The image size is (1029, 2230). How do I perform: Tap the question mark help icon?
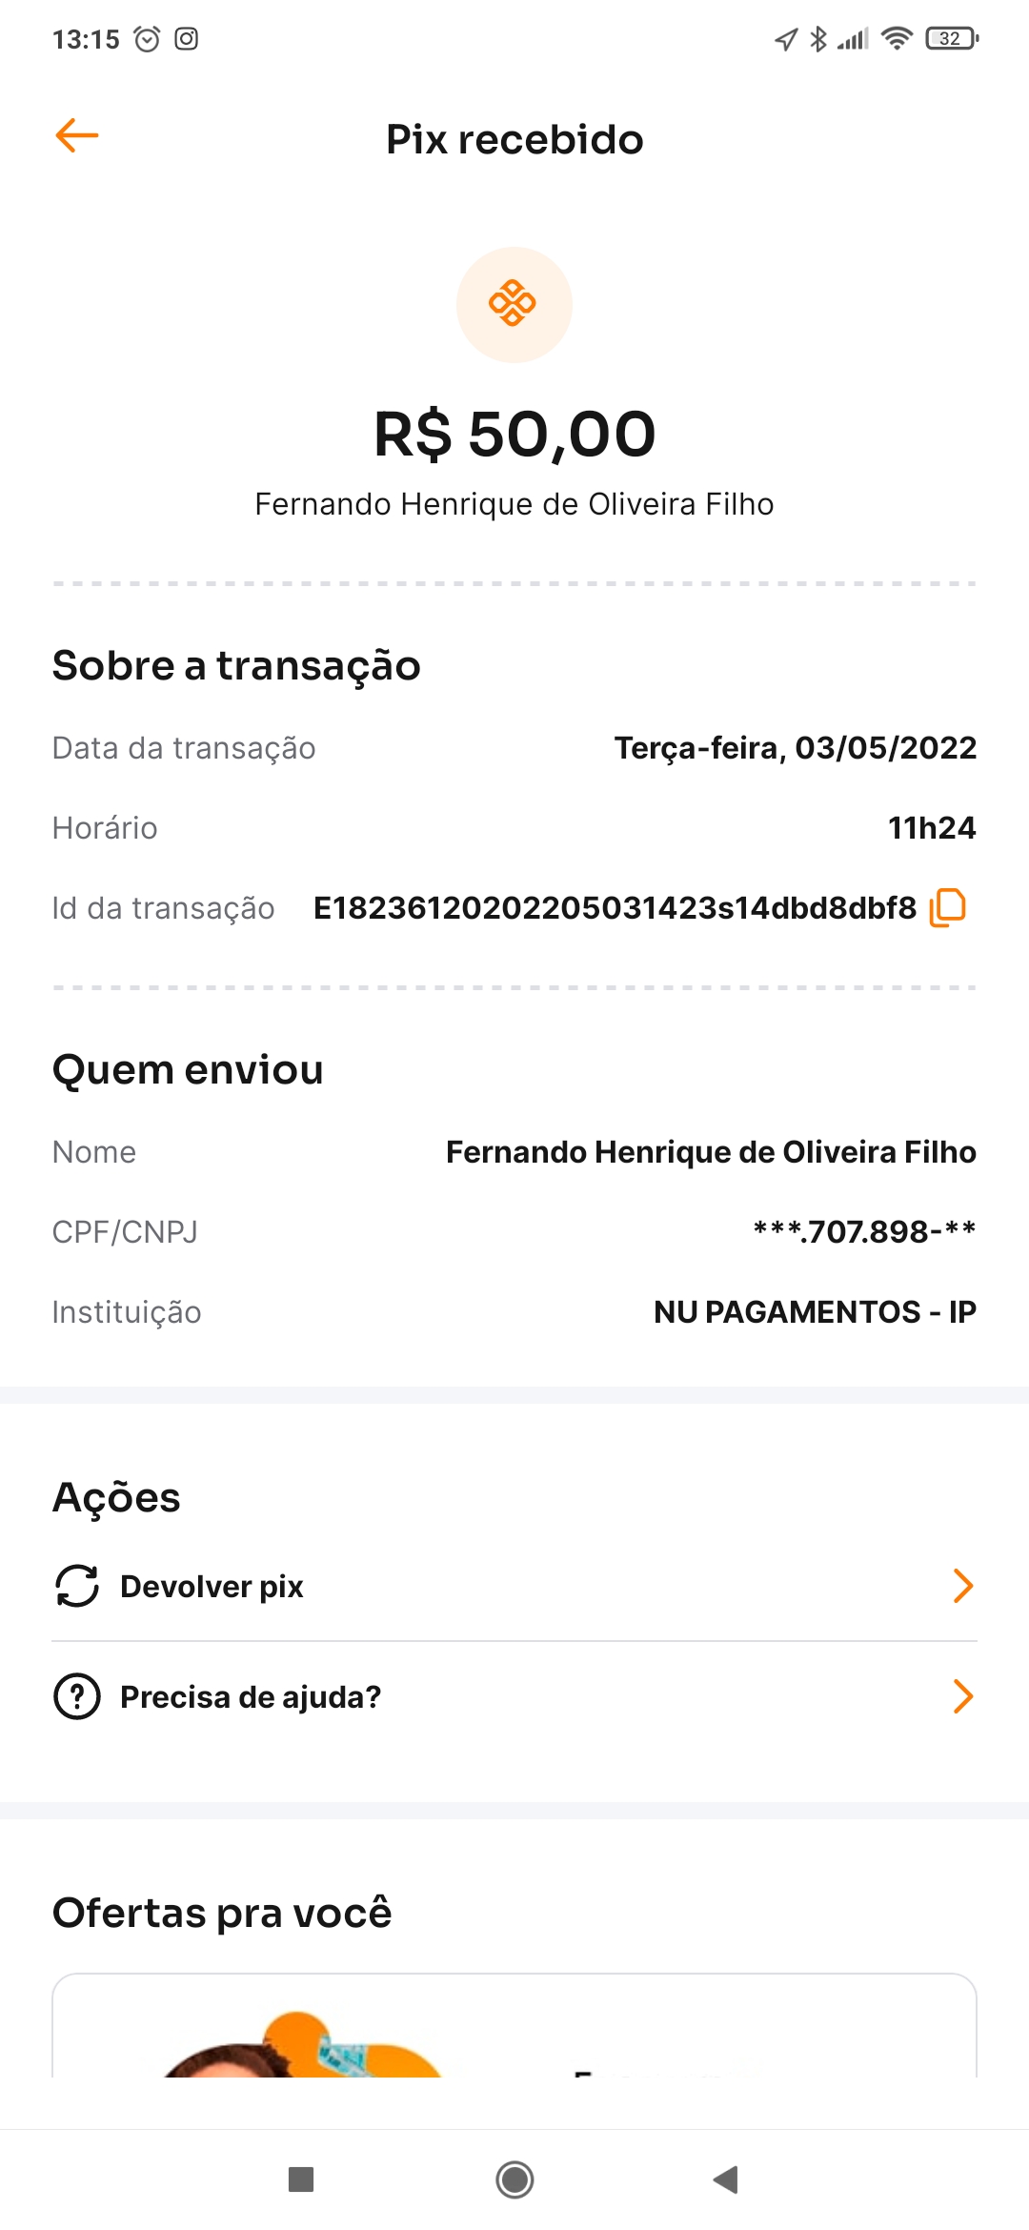77,1696
